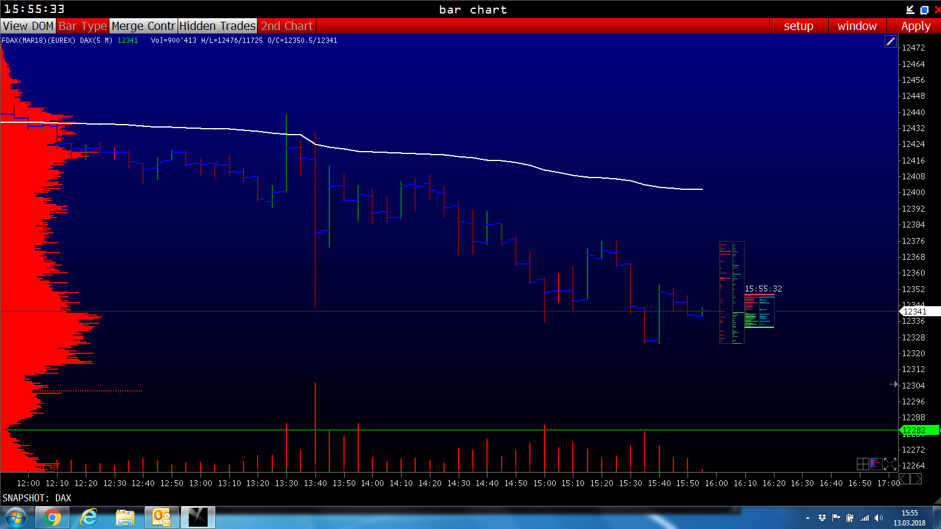Click the small arrow marker near 12304
This screenshot has width=941, height=529.
(x=894, y=384)
